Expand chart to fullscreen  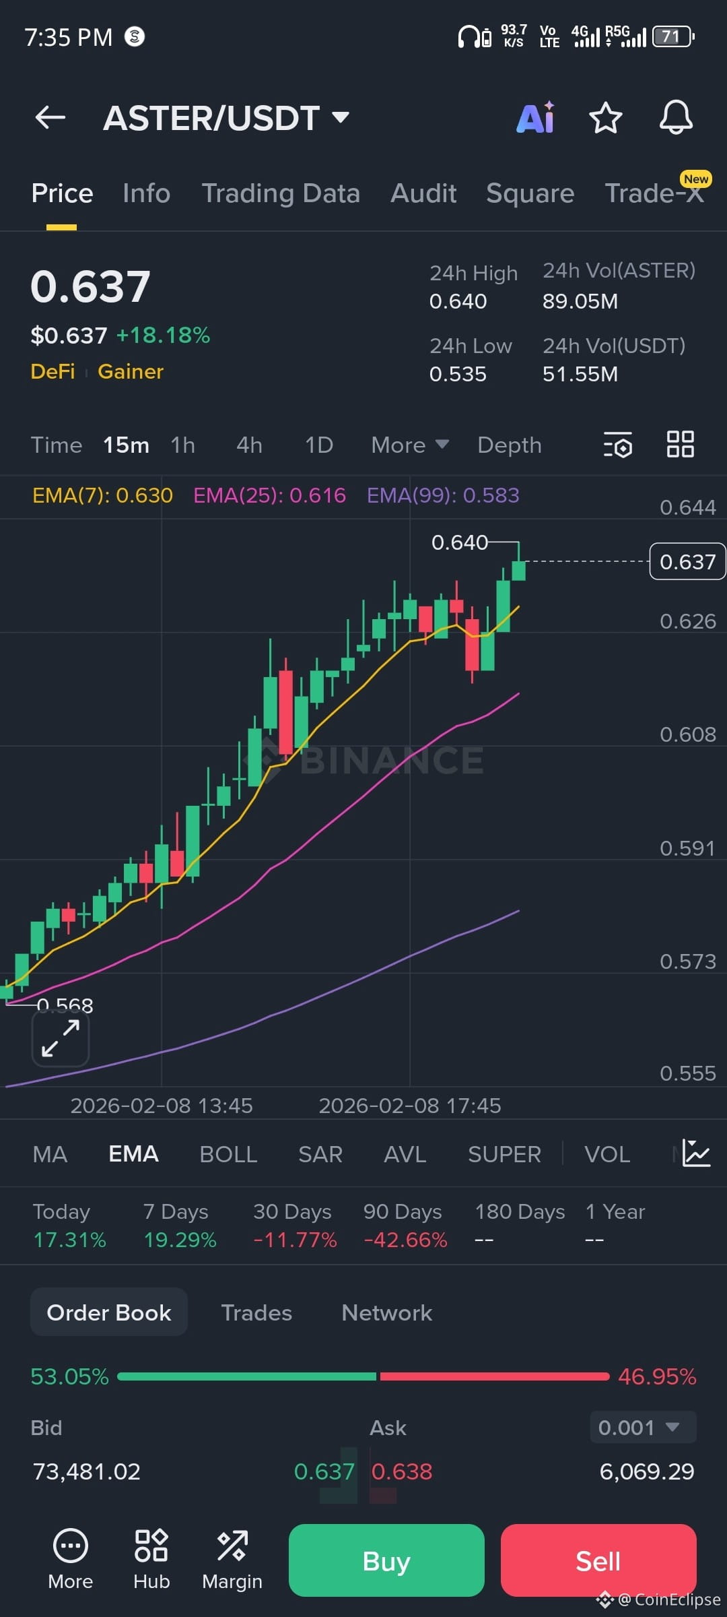pos(61,1038)
